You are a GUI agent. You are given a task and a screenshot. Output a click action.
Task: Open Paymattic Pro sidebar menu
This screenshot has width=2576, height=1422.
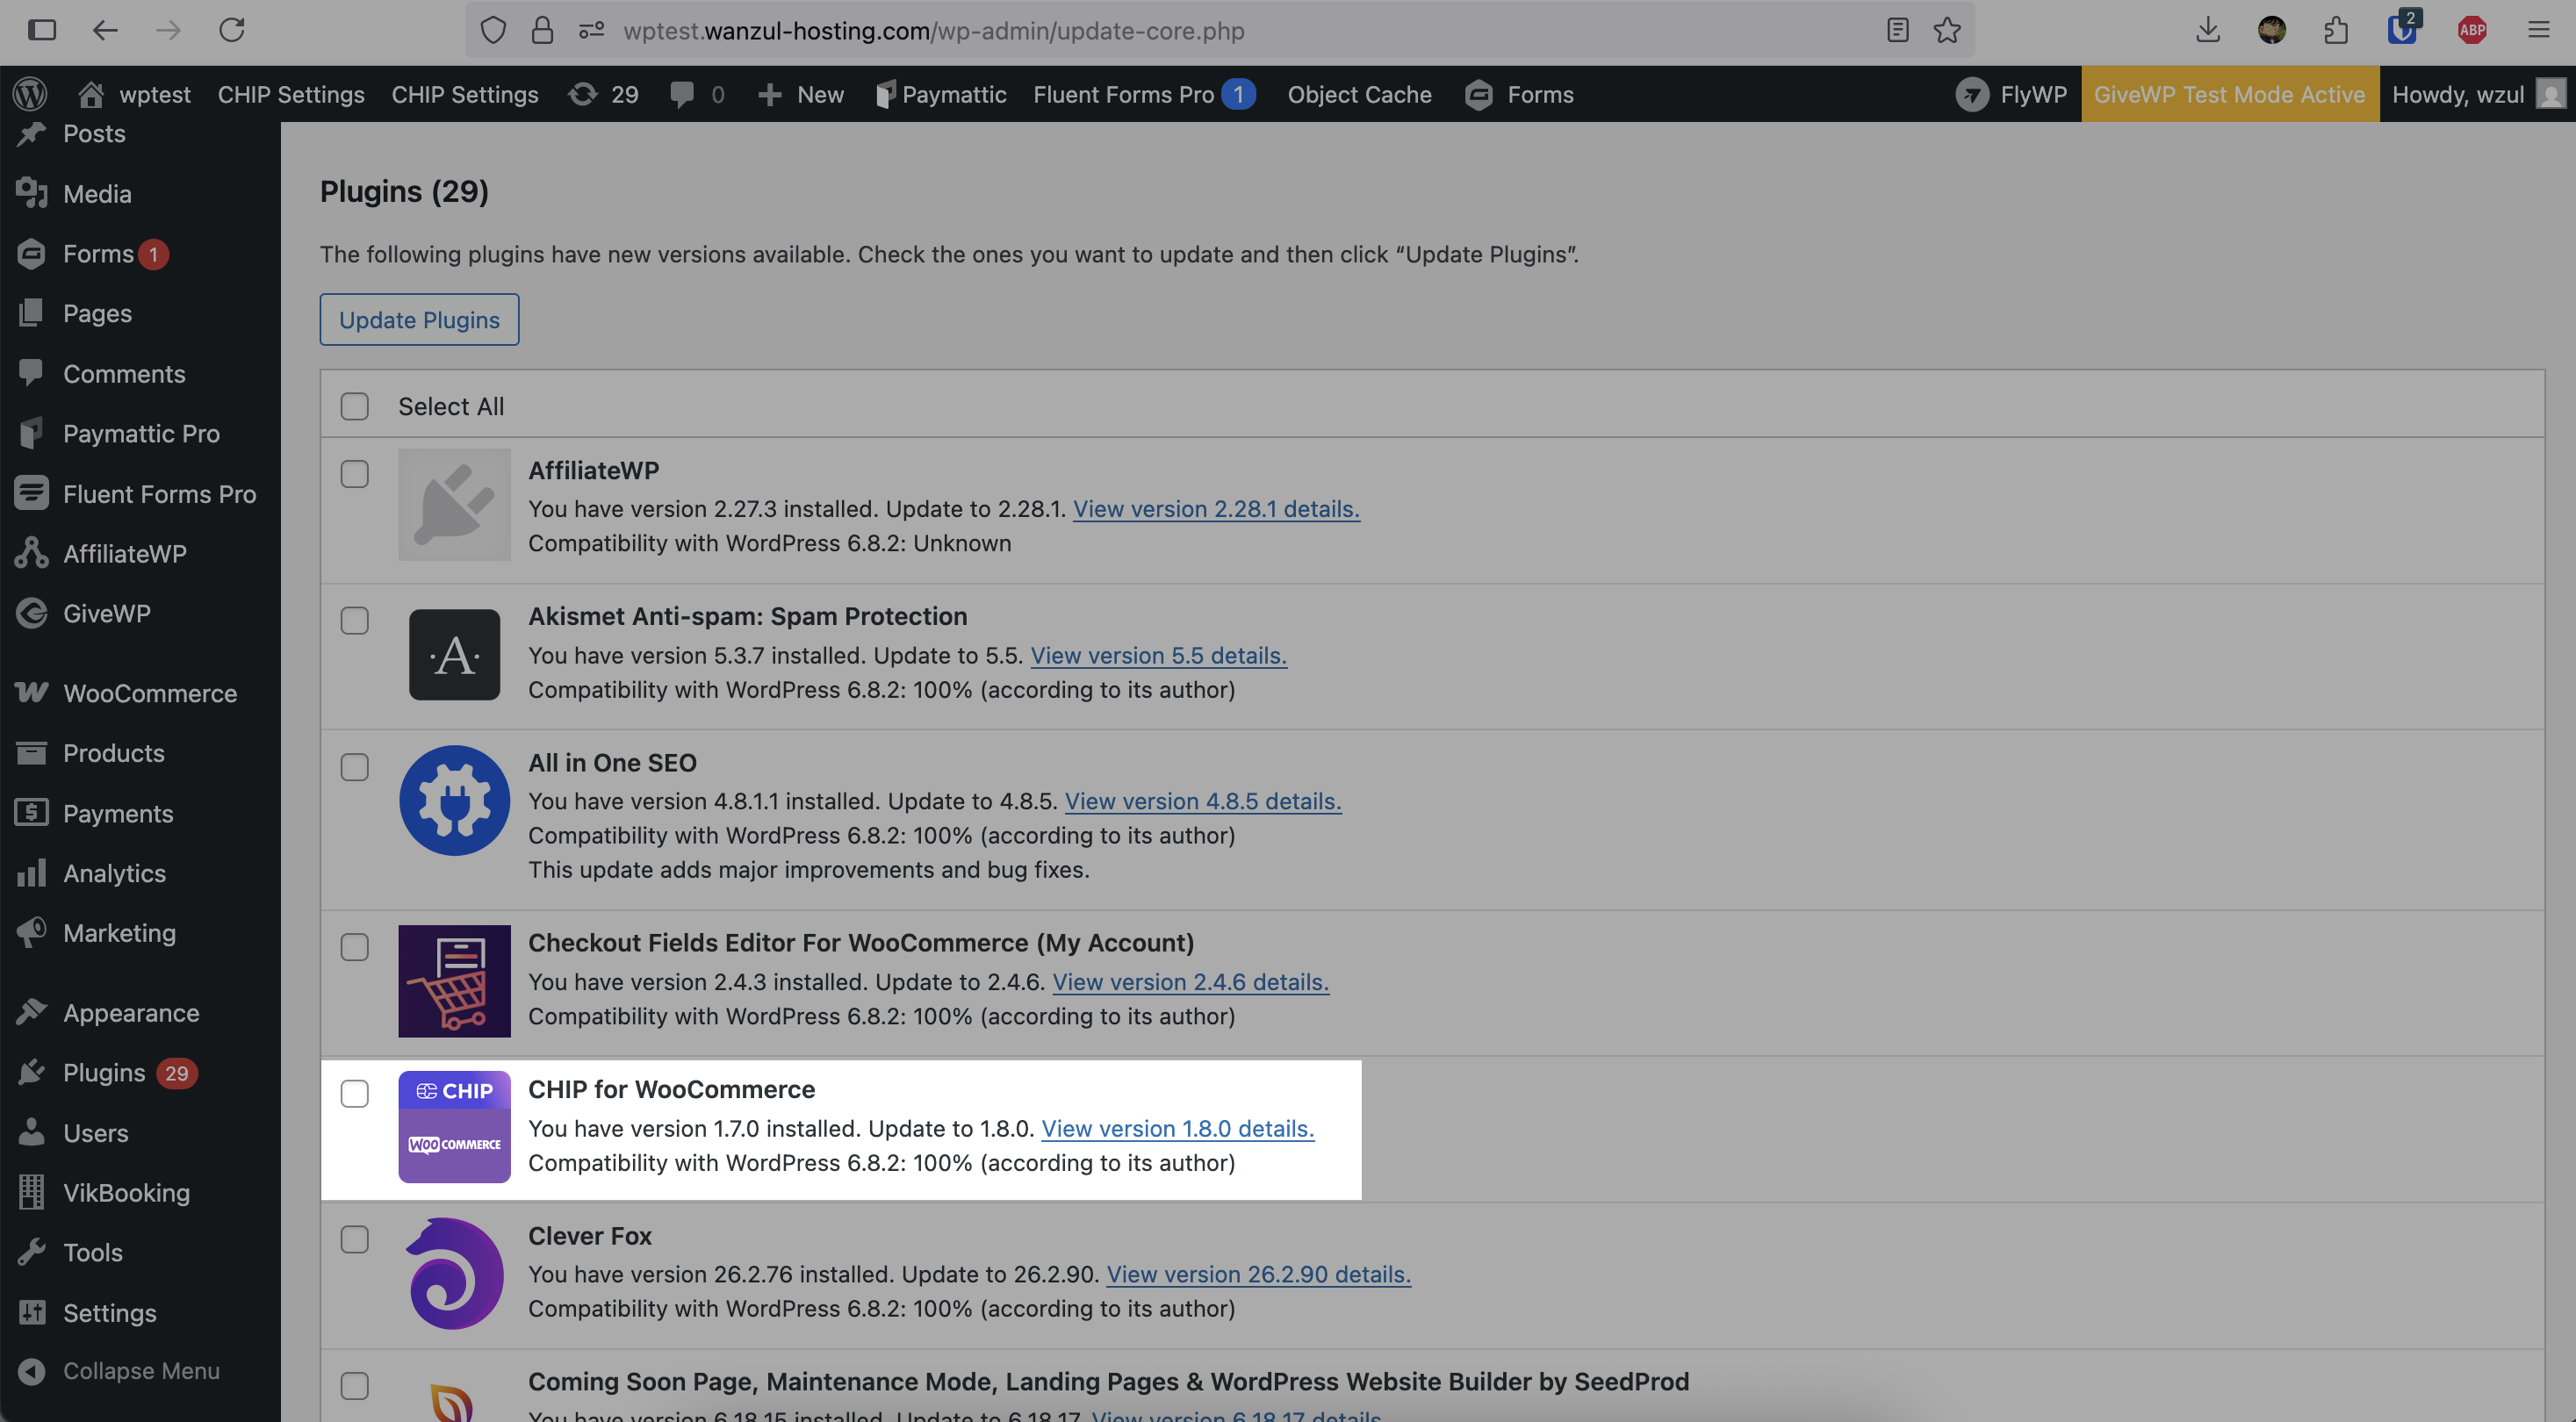[x=140, y=434]
